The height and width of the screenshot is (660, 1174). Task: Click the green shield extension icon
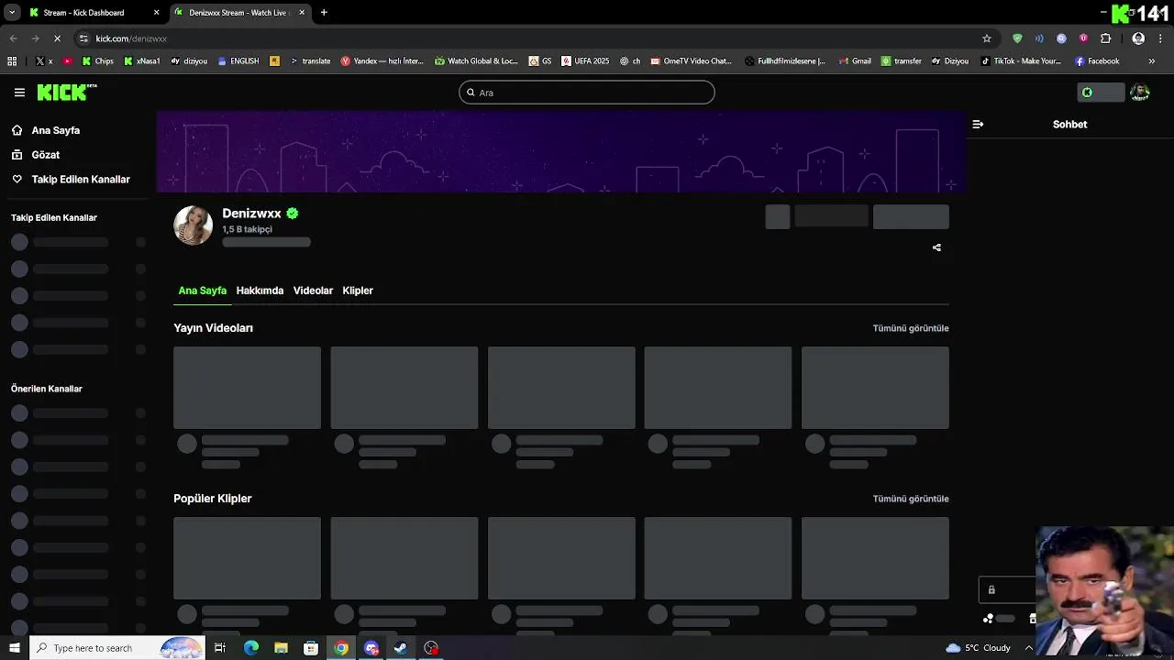[1017, 38]
